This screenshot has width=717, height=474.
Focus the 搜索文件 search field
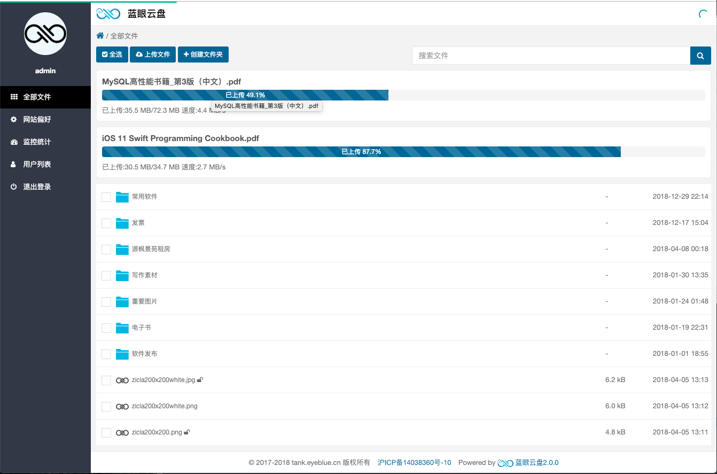(550, 56)
